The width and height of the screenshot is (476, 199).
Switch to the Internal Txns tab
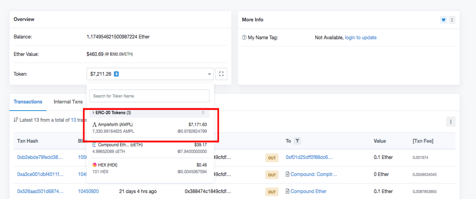[68, 102]
